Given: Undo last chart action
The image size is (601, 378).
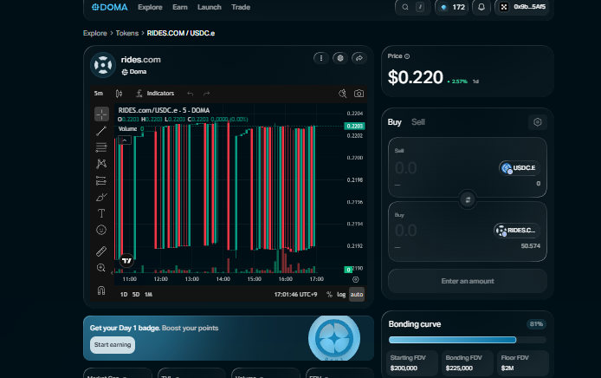Looking at the screenshot, I should (x=191, y=94).
